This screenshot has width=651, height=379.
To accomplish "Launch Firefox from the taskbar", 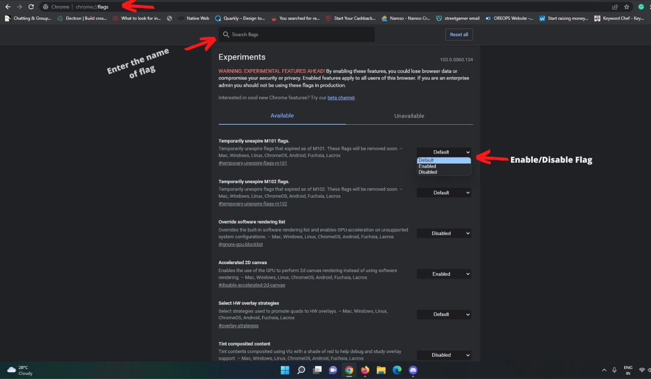I will click(365, 370).
